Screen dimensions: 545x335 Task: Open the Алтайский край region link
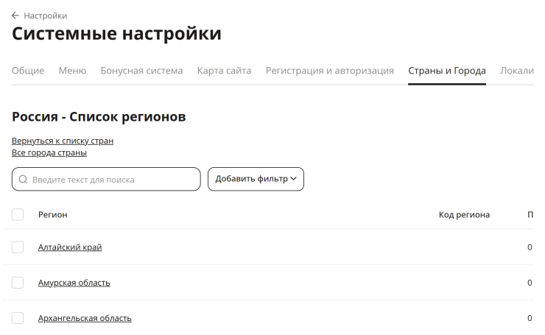70,247
